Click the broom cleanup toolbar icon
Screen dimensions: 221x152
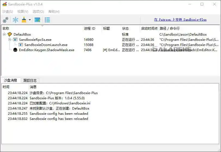click(x=24, y=20)
